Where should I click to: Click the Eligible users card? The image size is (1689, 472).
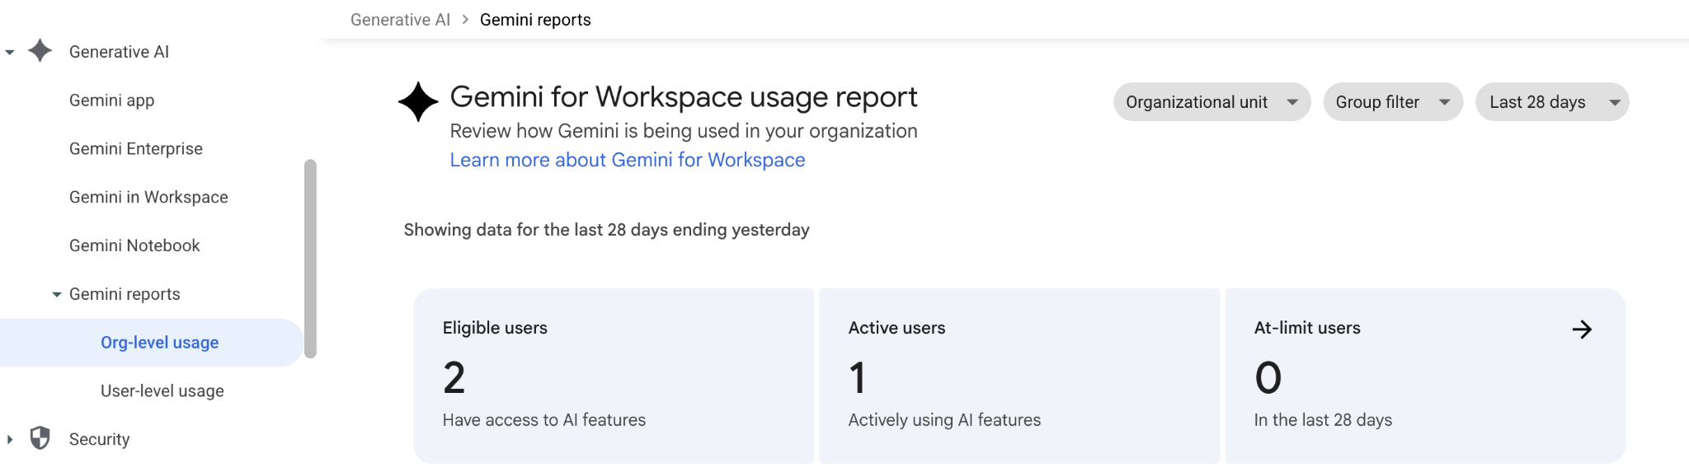click(x=614, y=376)
